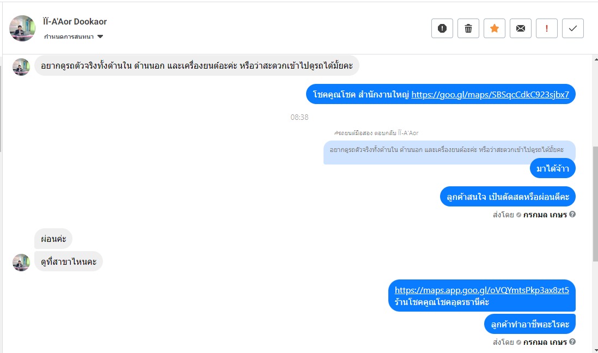Open Dookaor's profile picture in header

click(22, 28)
